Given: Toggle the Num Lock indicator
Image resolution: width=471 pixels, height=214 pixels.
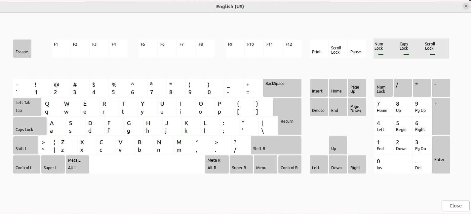Looking at the screenshot, I should point(381,48).
